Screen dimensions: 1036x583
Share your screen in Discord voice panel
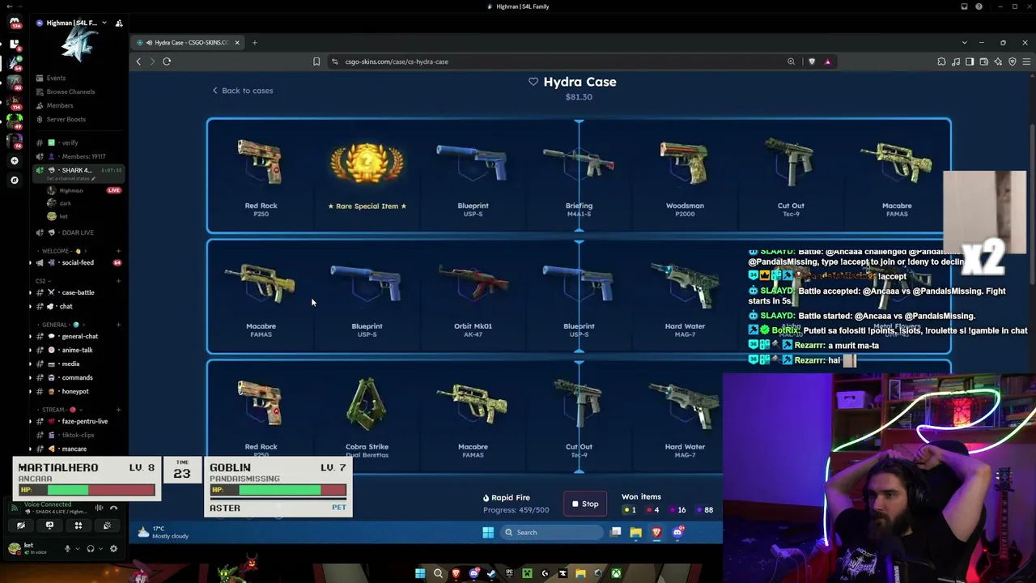tap(49, 526)
